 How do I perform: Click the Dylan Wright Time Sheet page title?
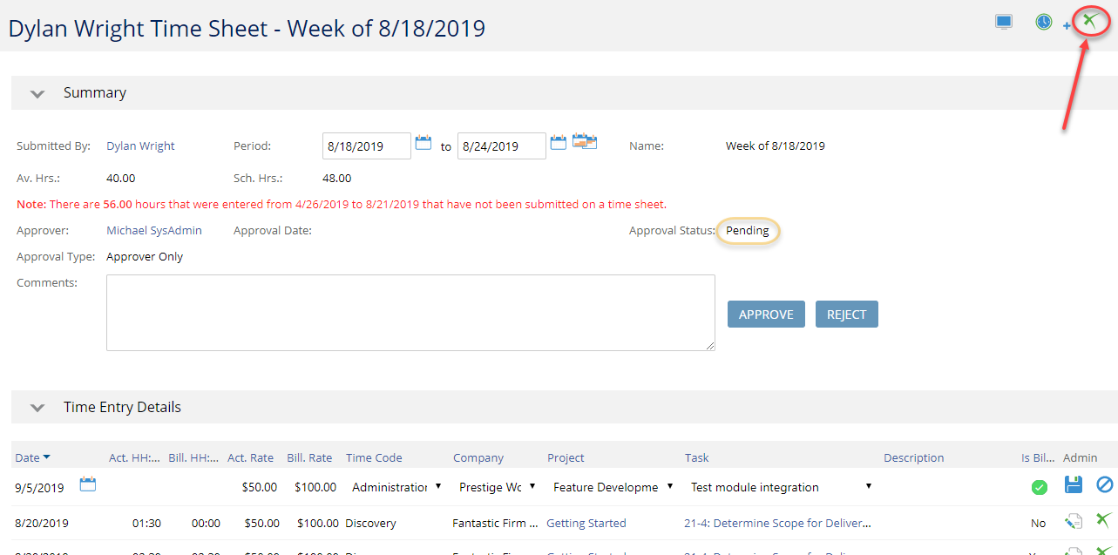click(x=247, y=28)
